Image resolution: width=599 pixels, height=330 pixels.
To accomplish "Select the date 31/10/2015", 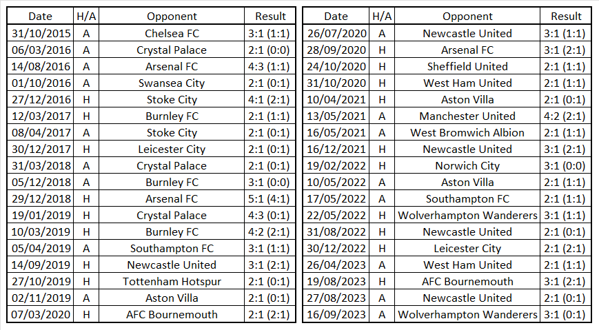I will 40,33.
